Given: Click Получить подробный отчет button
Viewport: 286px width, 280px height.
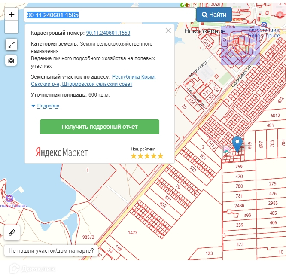Looking at the screenshot, I should [100, 127].
